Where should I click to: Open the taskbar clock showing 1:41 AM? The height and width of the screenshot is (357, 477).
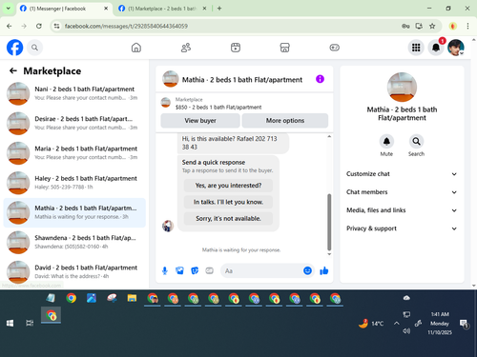click(x=440, y=324)
